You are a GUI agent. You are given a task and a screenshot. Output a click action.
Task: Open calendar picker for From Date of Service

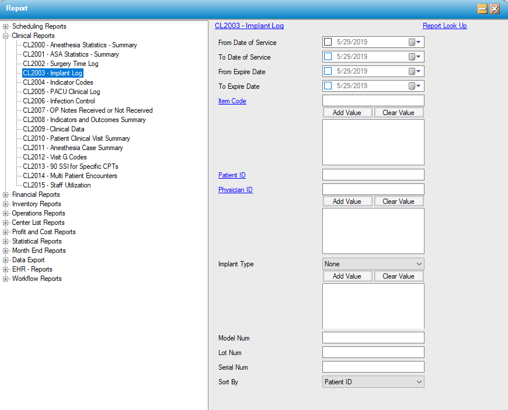click(415, 42)
